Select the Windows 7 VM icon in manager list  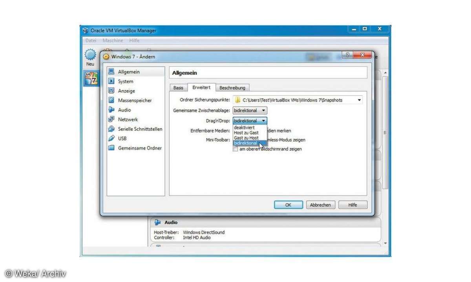(91, 79)
